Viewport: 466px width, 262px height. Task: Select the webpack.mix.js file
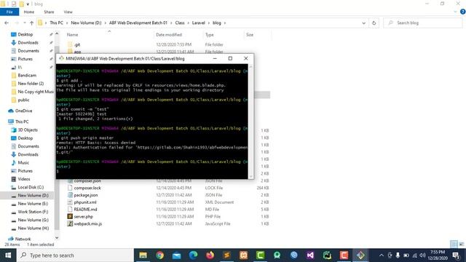[x=87, y=223]
